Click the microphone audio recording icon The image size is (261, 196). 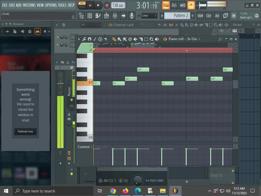pyautogui.click(x=132, y=16)
